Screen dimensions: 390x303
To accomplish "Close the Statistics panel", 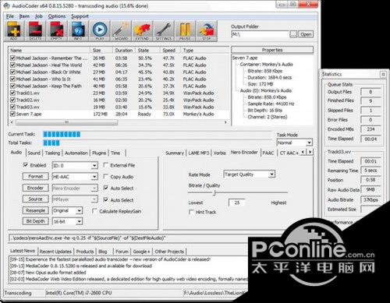I will click(383, 74).
